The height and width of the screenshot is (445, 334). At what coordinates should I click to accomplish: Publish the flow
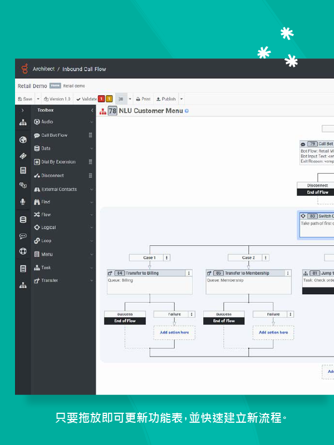[x=166, y=99]
